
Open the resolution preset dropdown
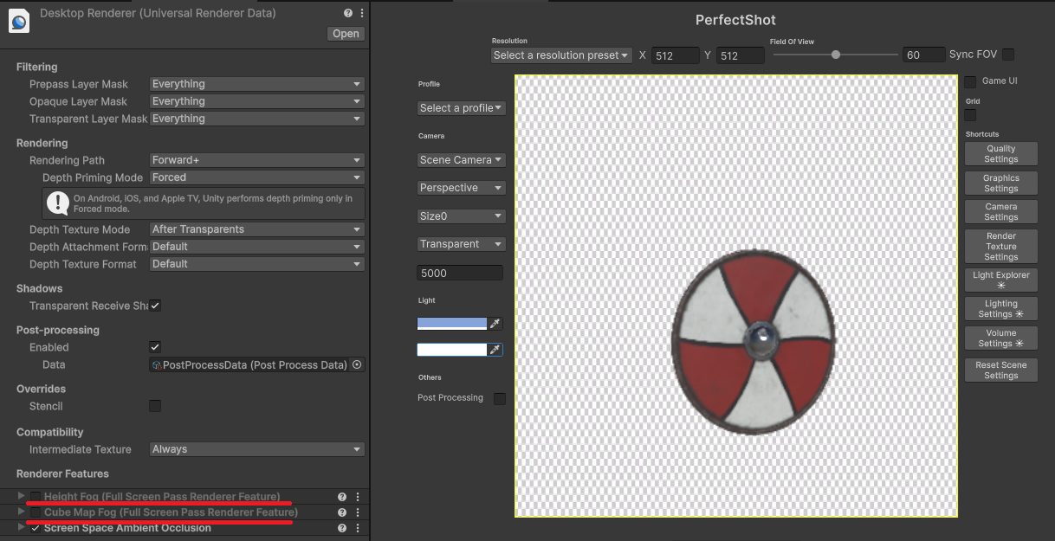click(x=561, y=55)
